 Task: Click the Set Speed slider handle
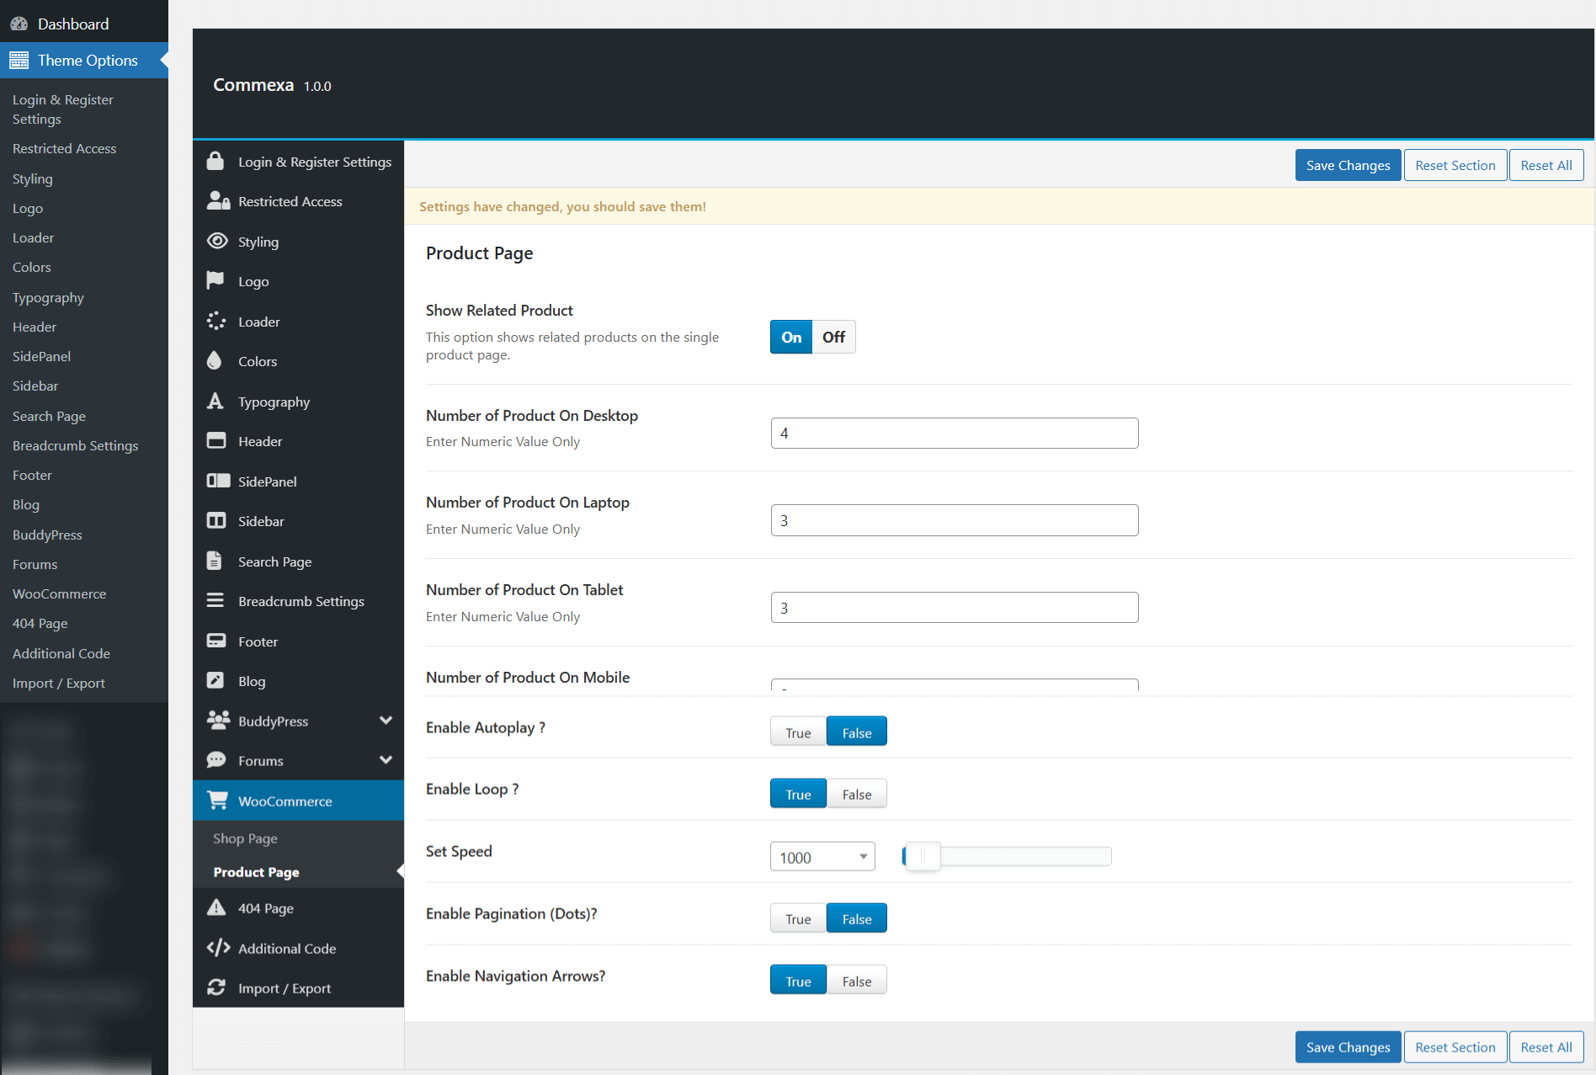tap(923, 857)
